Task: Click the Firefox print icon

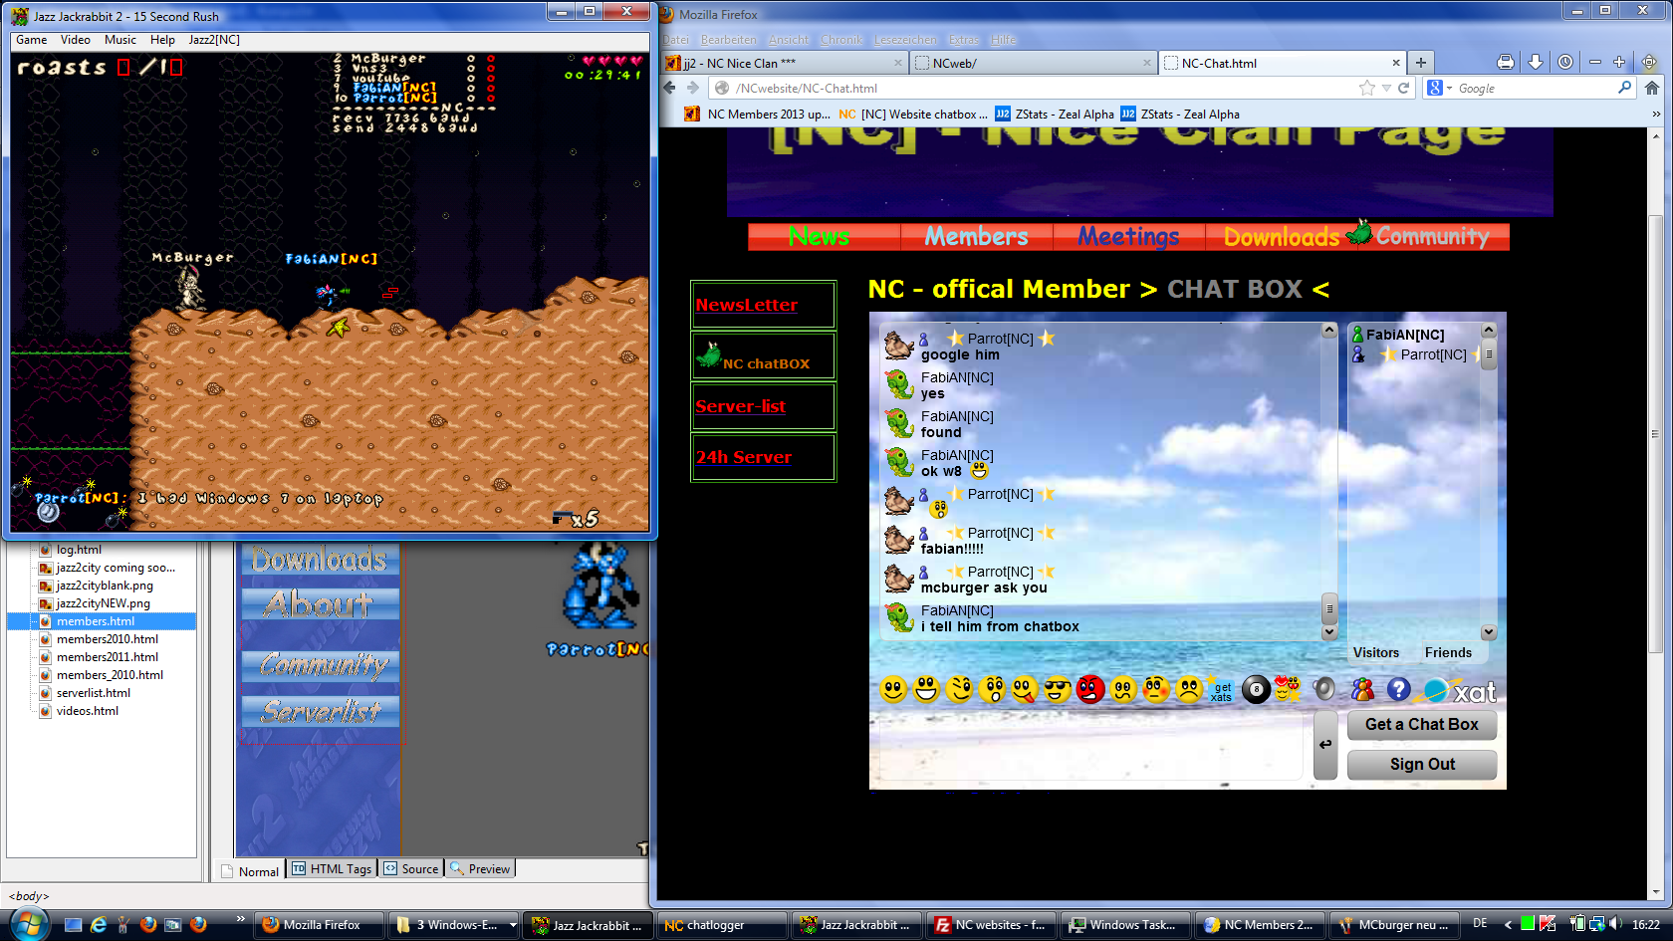Action: 1505,62
